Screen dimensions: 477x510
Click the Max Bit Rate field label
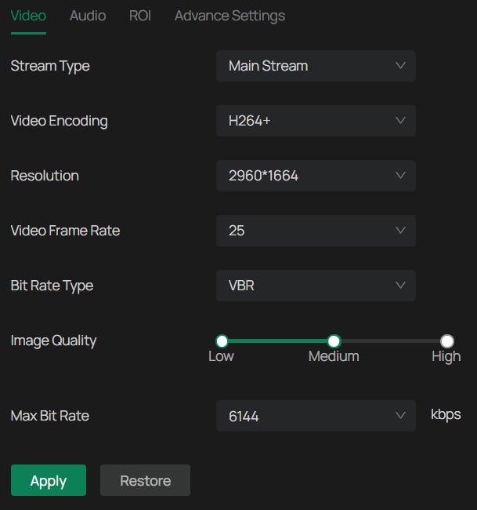(x=49, y=416)
